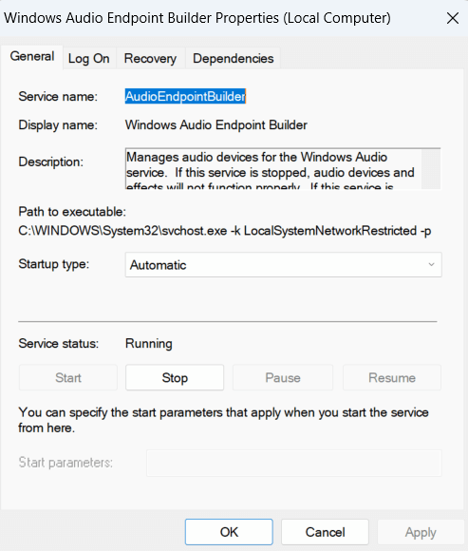
Task: Click the dialog title bar text
Action: 197,18
